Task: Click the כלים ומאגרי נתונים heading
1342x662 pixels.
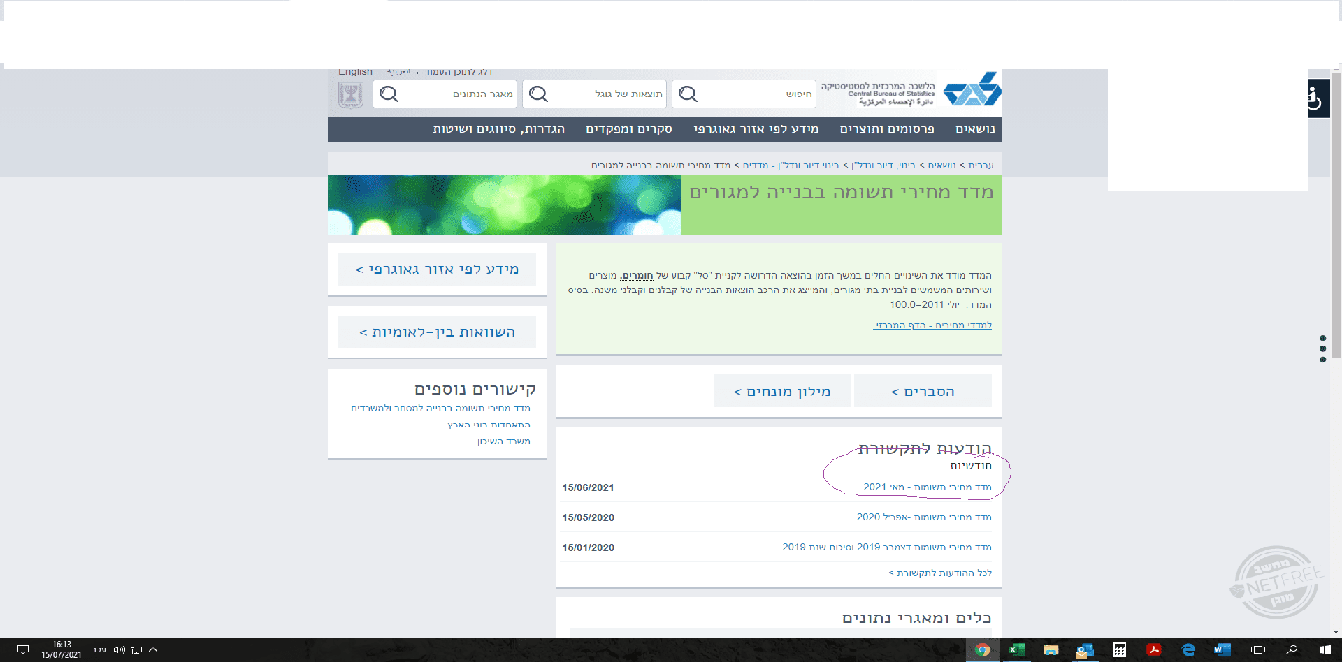Action: pos(916,618)
